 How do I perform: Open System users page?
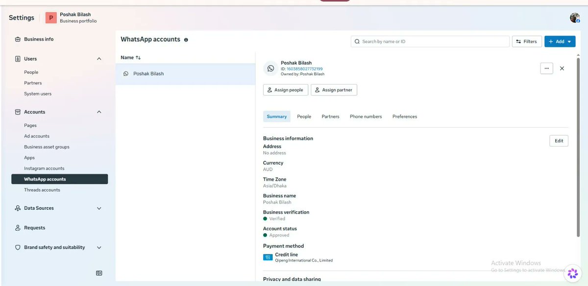coord(38,94)
